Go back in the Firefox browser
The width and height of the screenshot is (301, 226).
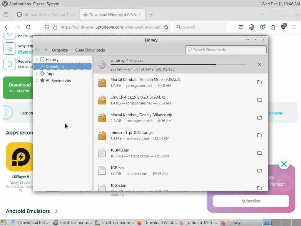click(7, 27)
